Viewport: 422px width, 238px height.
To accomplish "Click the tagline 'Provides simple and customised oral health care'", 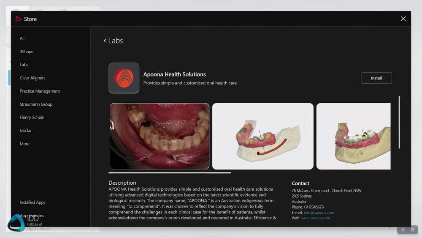I will point(190,83).
